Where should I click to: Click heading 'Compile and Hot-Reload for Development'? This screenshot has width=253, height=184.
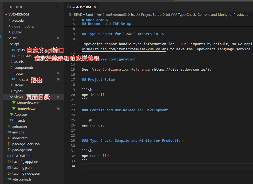tap(129, 110)
